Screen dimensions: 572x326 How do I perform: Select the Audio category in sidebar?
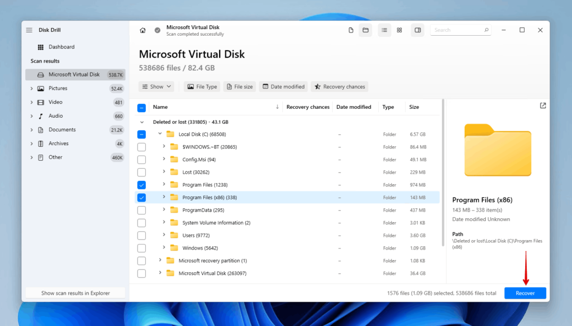pos(56,116)
